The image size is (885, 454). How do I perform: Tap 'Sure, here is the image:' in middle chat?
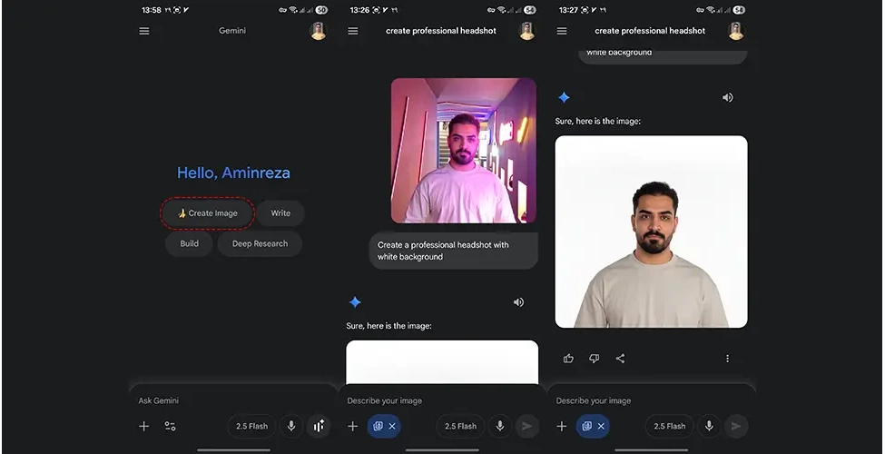(388, 326)
